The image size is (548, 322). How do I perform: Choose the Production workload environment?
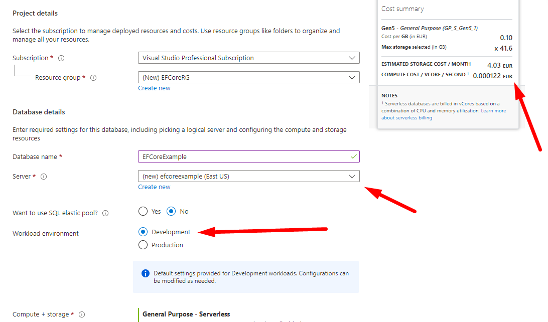click(x=143, y=245)
